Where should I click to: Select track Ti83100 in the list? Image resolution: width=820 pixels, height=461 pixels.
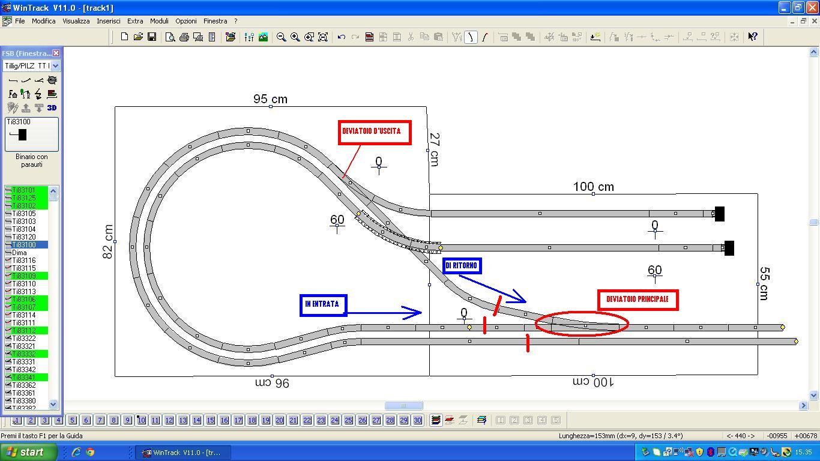26,245
